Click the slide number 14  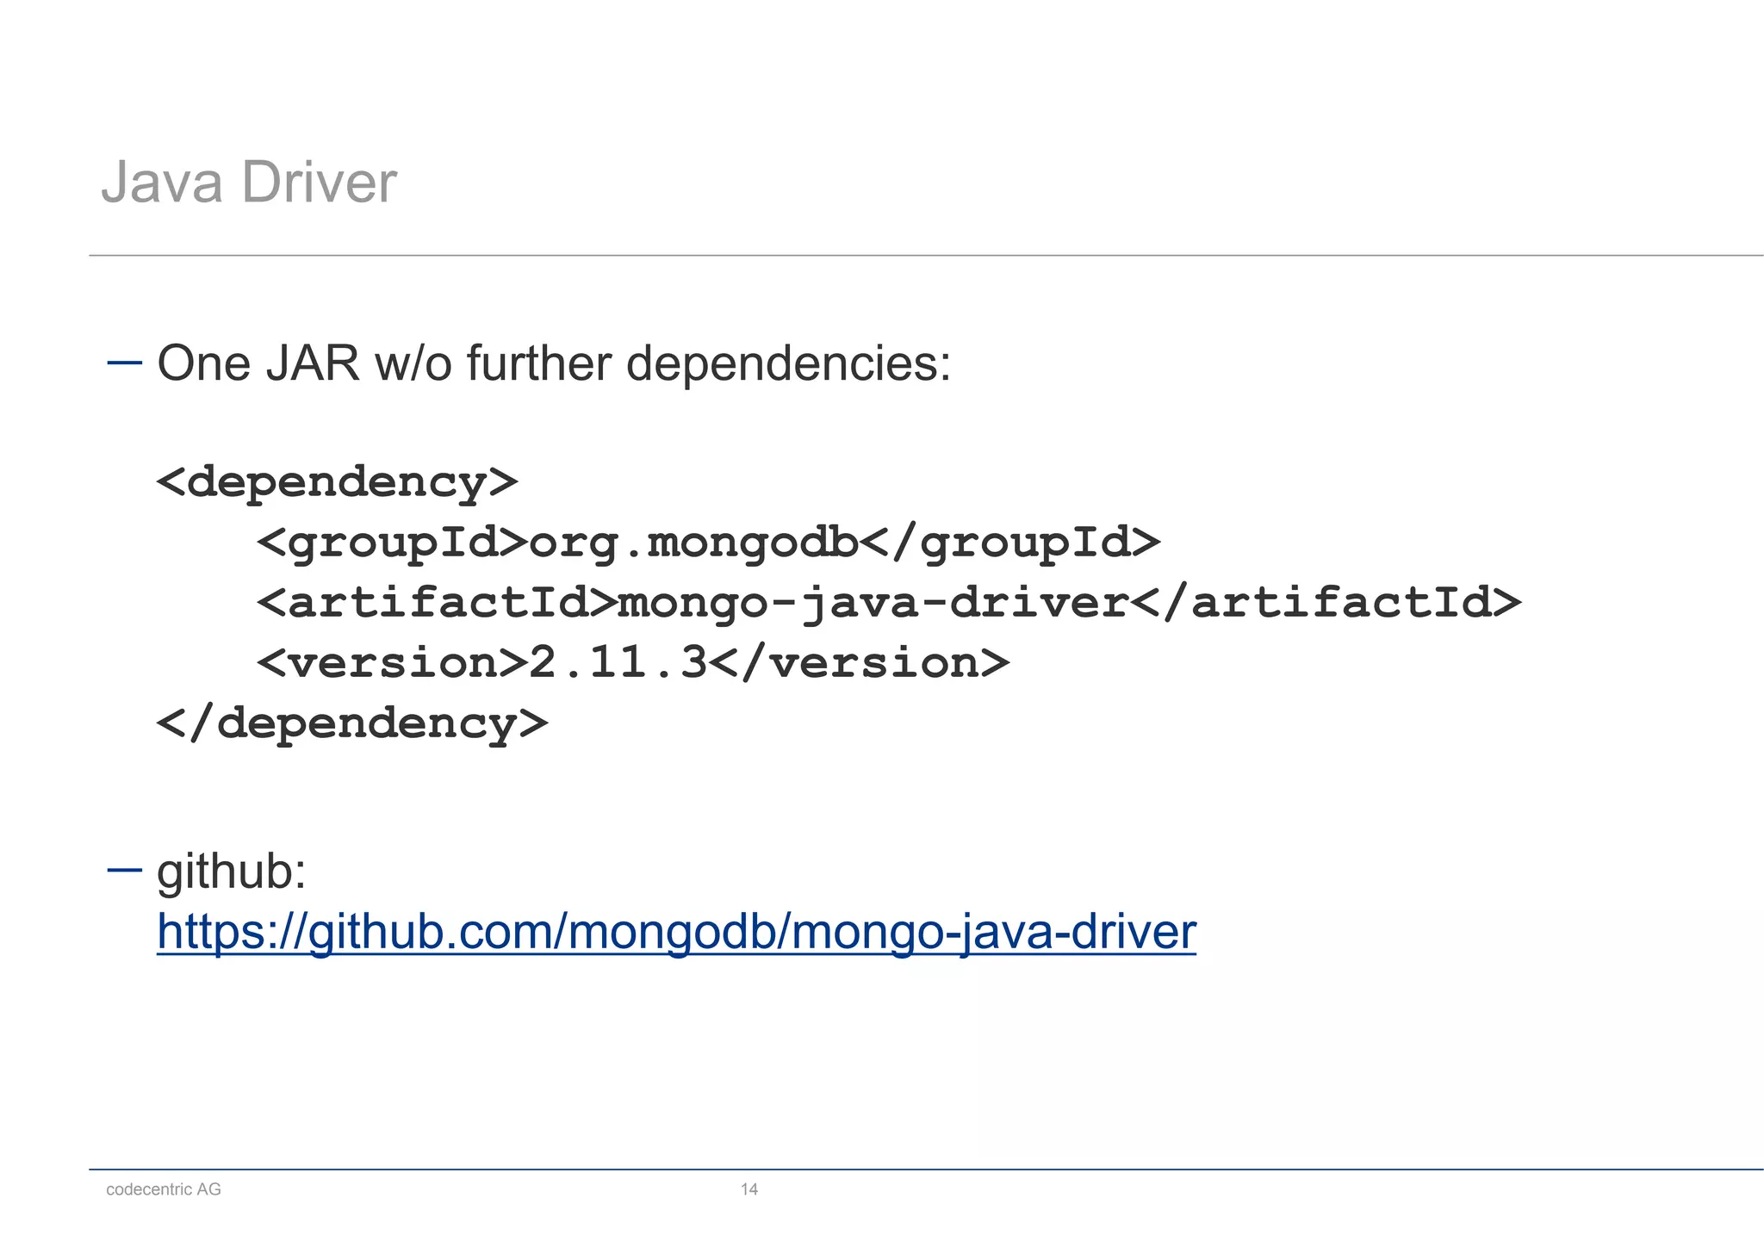tap(749, 1190)
